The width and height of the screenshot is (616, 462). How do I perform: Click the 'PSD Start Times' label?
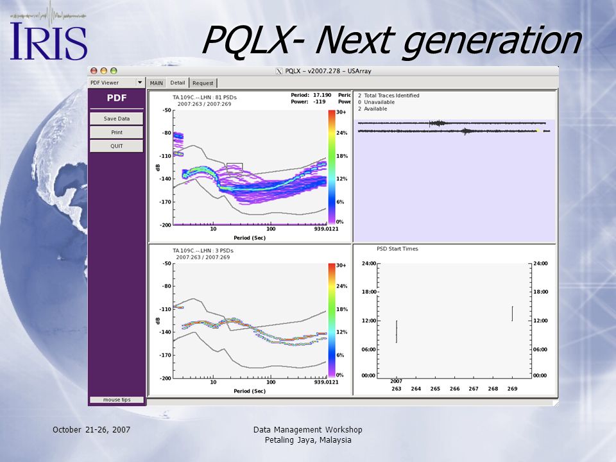click(397, 249)
